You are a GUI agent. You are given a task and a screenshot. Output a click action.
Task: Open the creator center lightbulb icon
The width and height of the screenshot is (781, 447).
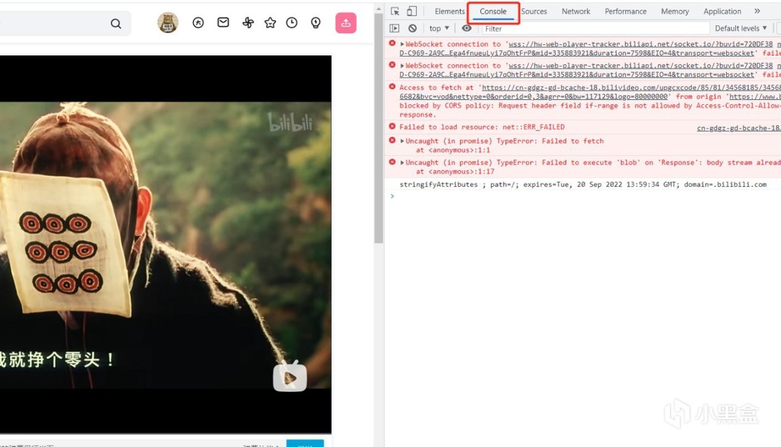tap(315, 23)
